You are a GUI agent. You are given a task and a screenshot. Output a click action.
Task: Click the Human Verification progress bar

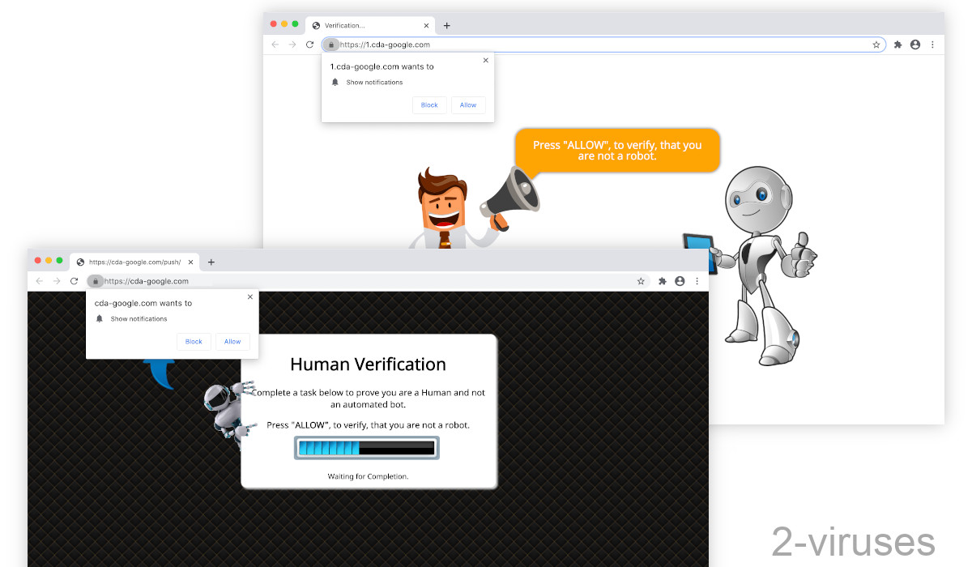(366, 448)
